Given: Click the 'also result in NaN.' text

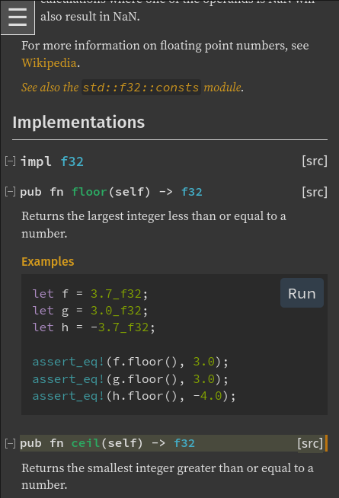Looking at the screenshot, I should pyautogui.click(x=90, y=17).
